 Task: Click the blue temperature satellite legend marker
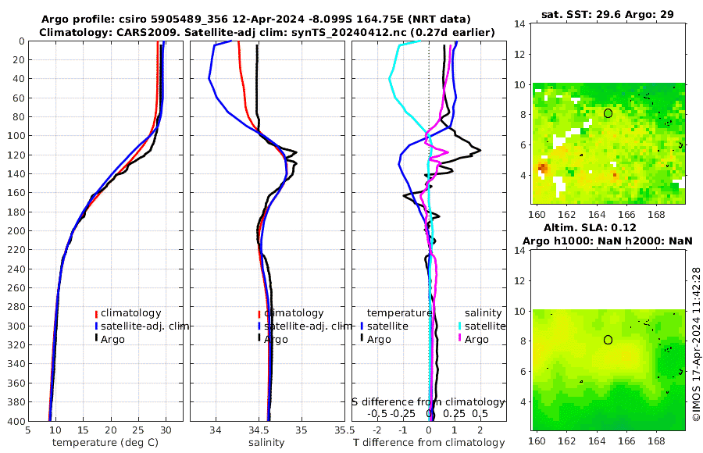(362, 326)
